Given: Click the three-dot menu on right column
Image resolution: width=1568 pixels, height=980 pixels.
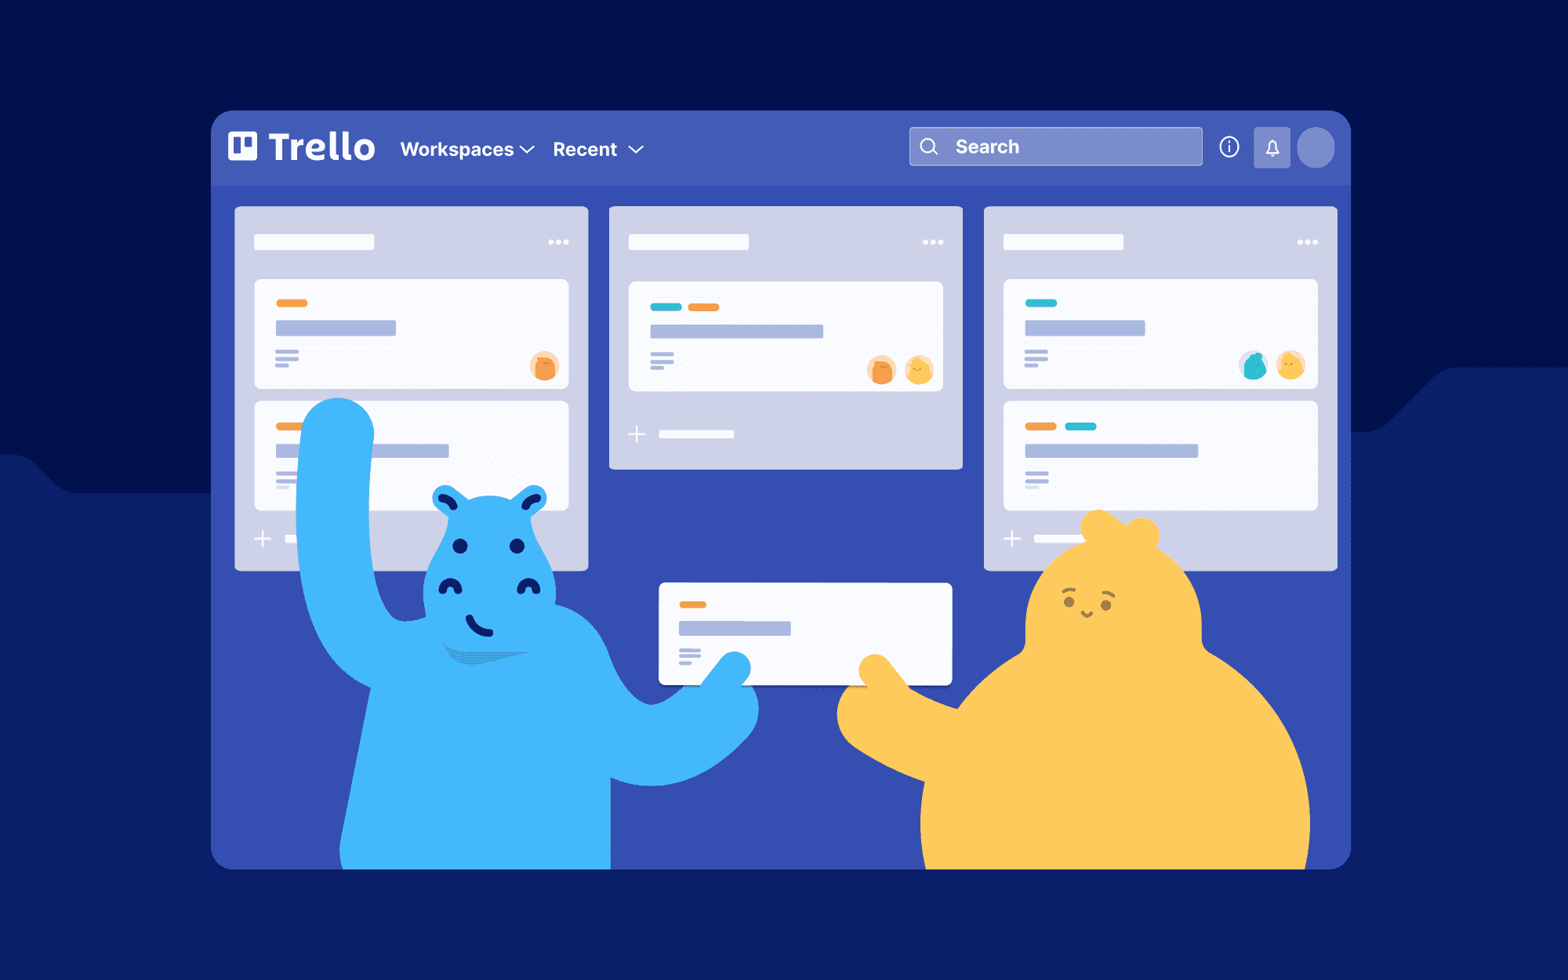Looking at the screenshot, I should [1307, 241].
